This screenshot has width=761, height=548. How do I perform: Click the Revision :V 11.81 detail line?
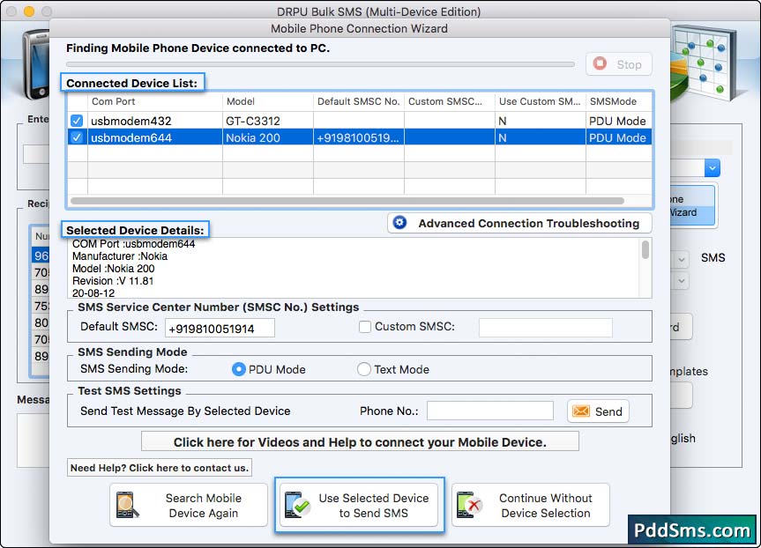click(113, 281)
